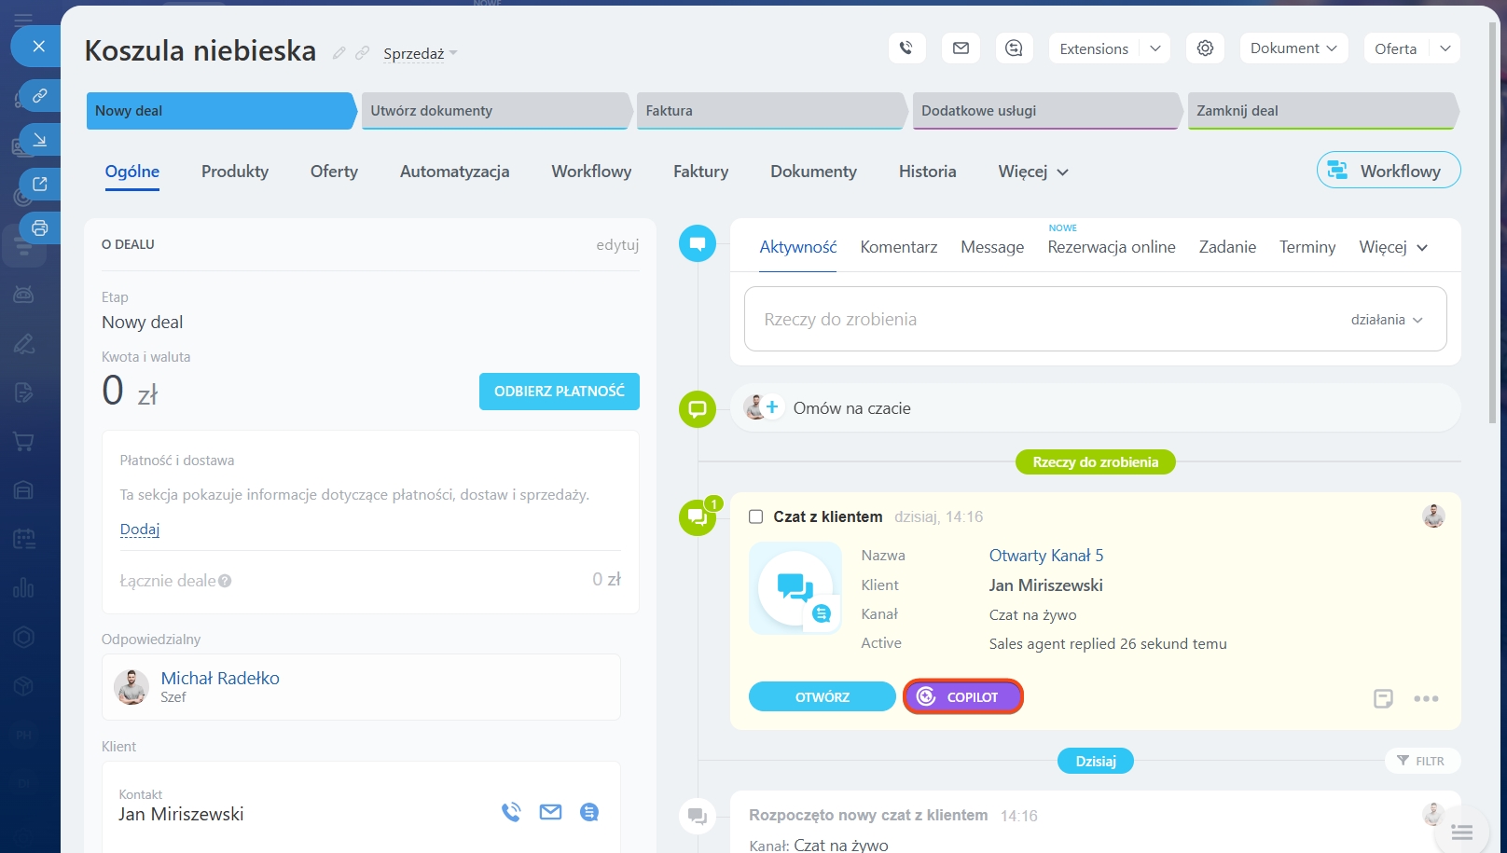Click chat icon next to Jan Miriszewski

[589, 812]
